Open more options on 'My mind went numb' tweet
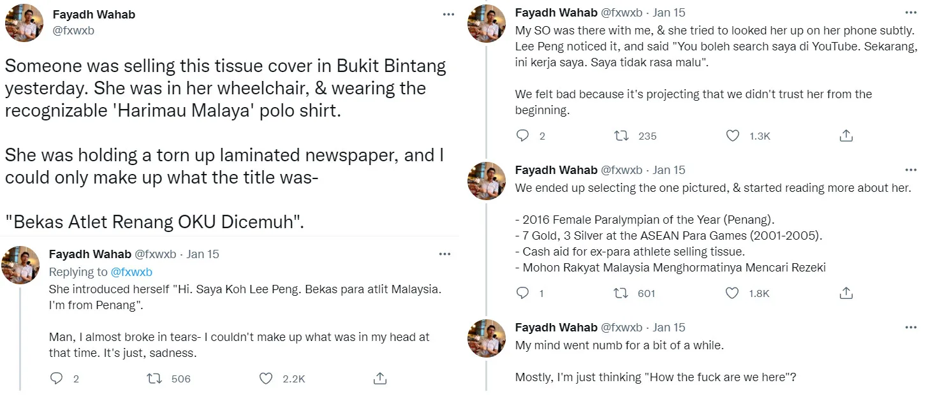The image size is (926, 413). 910,327
